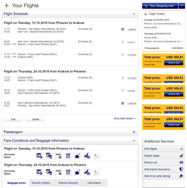Expand the Passengers section

tap(134, 132)
